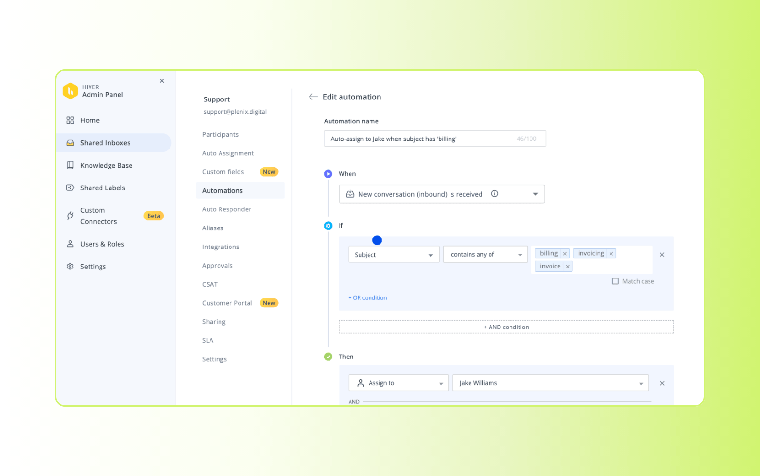
Task: Click the person icon in Assign to
Action: click(360, 383)
